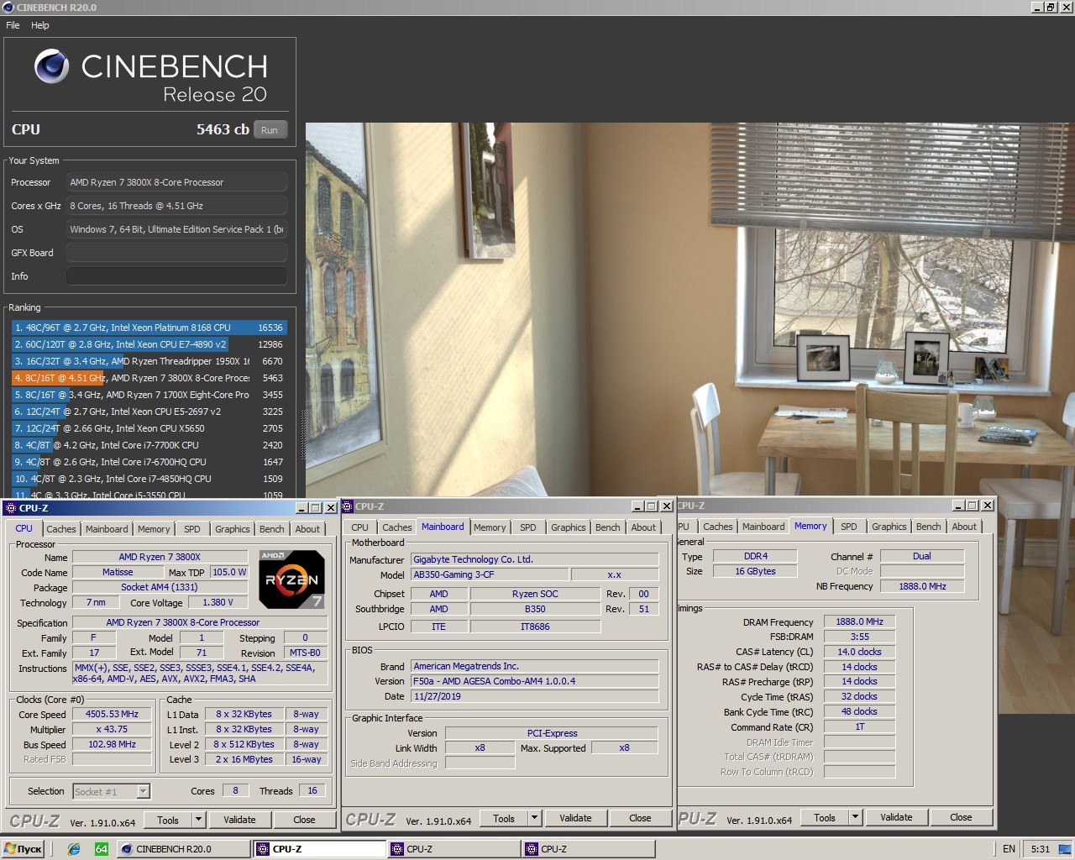
Task: Select the Xeon Platinum 8168 ranking row
Action: point(149,328)
